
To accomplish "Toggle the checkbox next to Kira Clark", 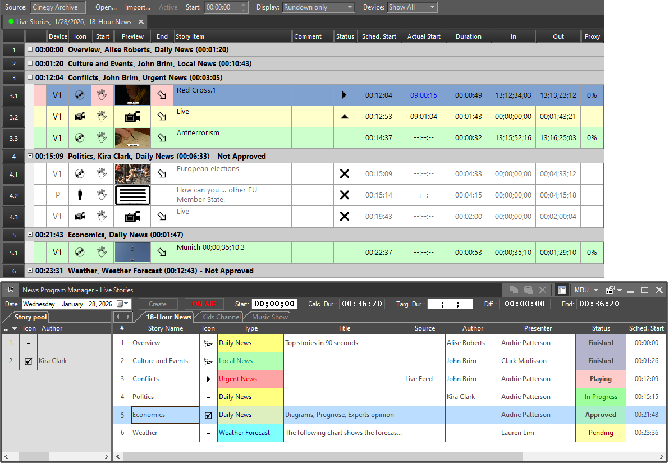I will coord(28,361).
